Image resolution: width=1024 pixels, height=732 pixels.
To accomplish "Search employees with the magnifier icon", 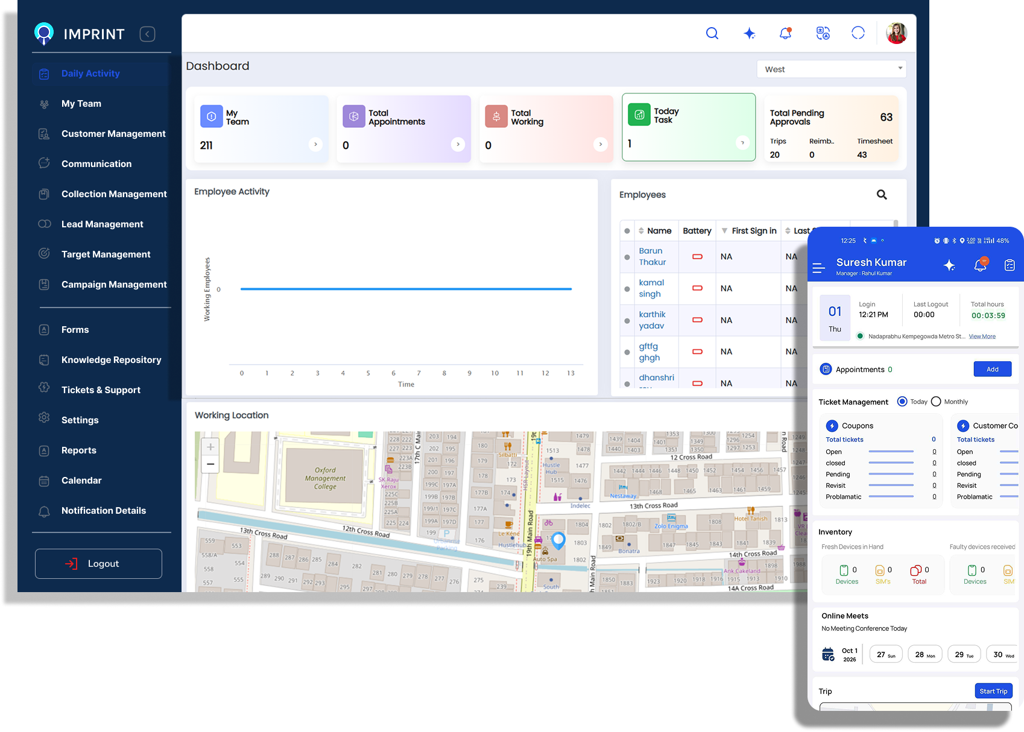I will coord(882,195).
